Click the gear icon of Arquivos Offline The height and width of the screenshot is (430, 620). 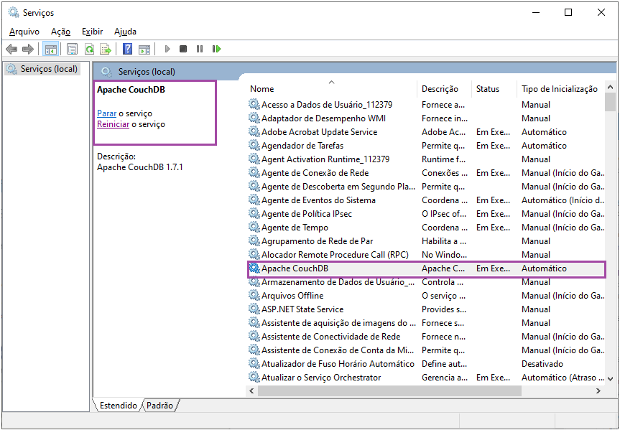coord(254,296)
